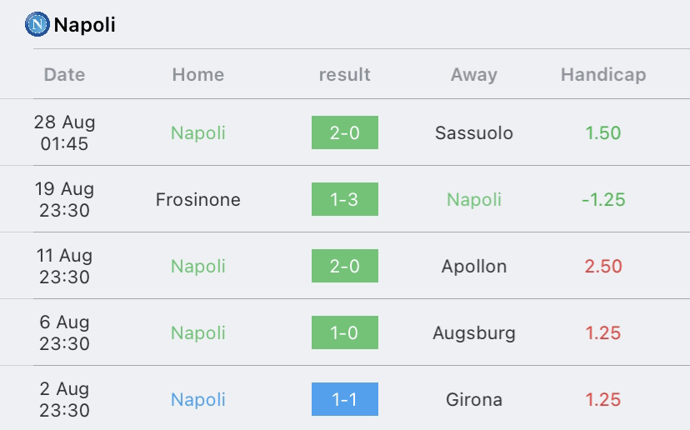
Task: Select away team Apollon
Action: 474,266
